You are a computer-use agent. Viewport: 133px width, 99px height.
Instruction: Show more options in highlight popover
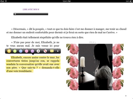58,51
